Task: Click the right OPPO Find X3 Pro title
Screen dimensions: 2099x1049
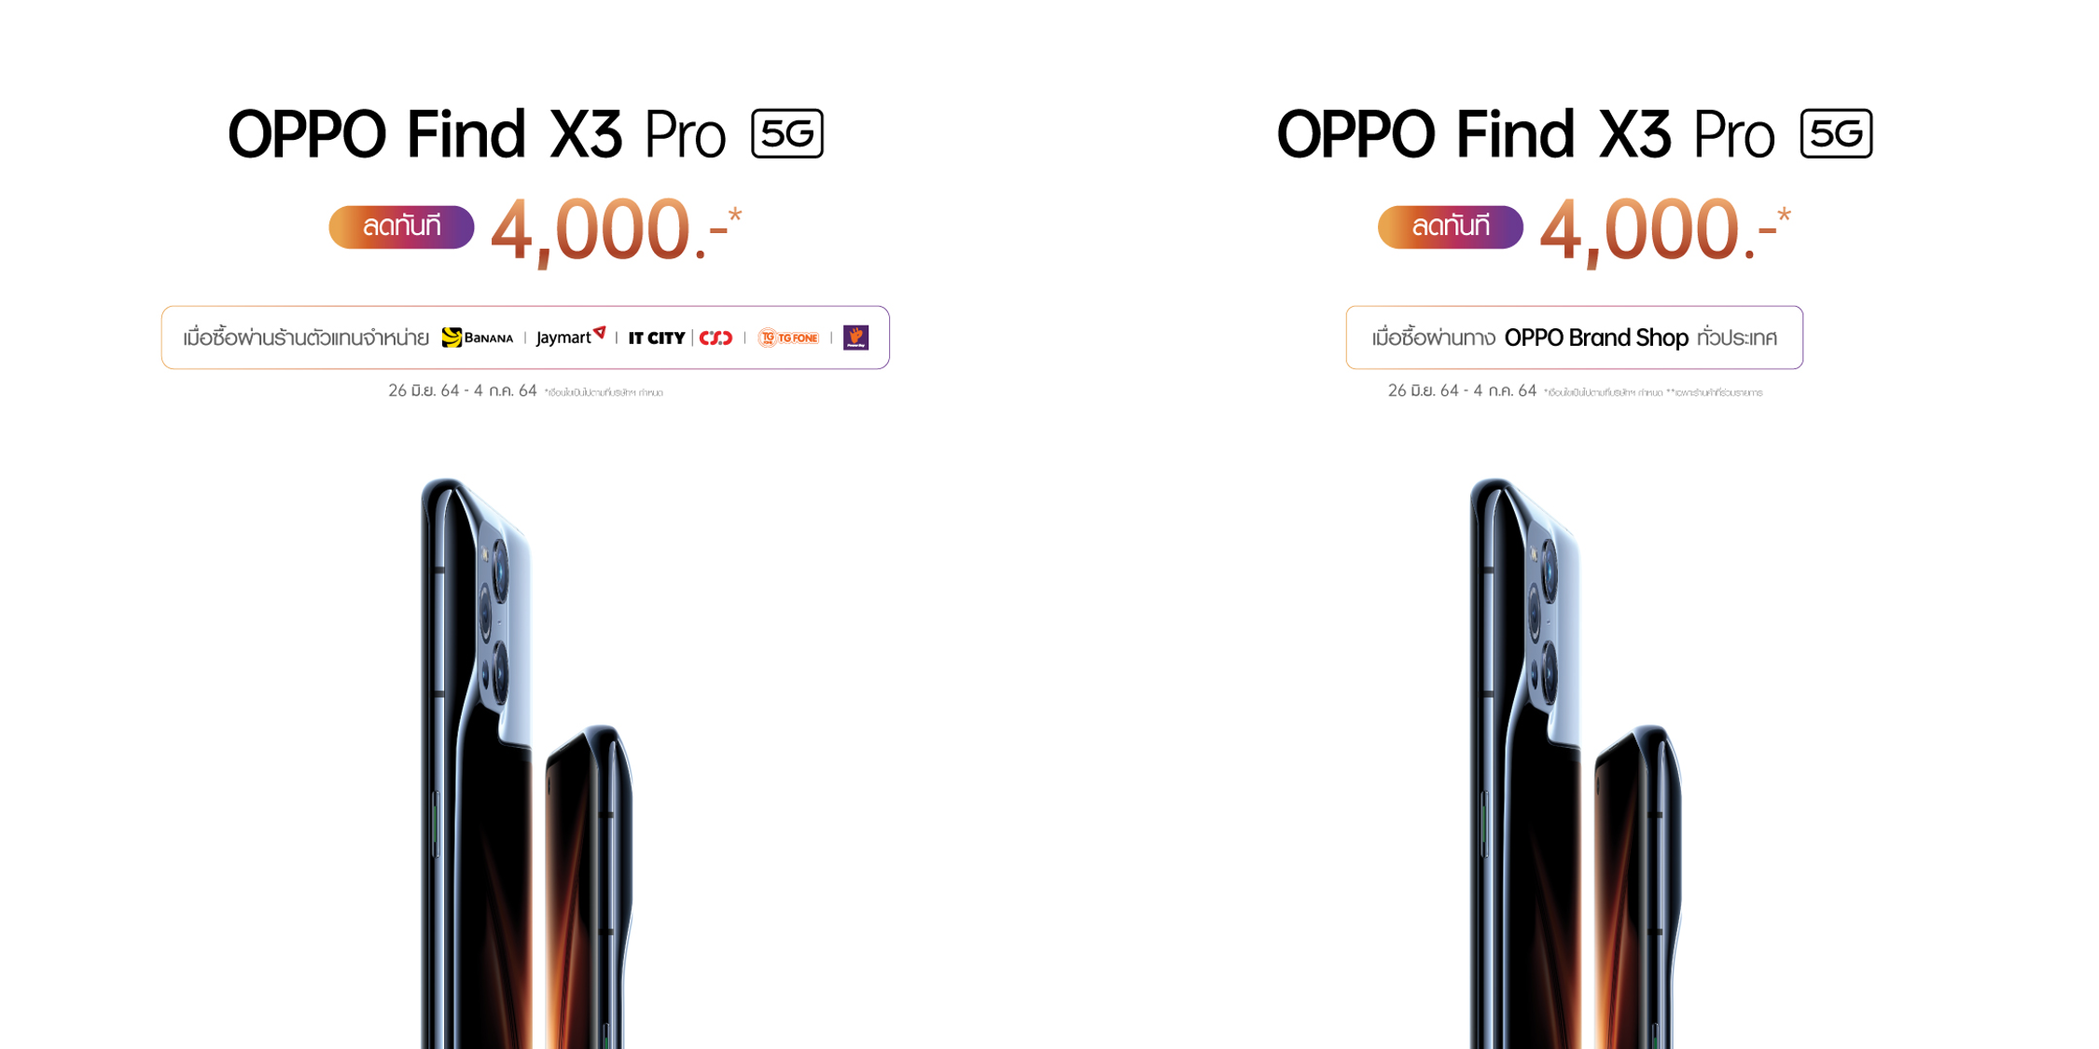Action: pos(1525,134)
